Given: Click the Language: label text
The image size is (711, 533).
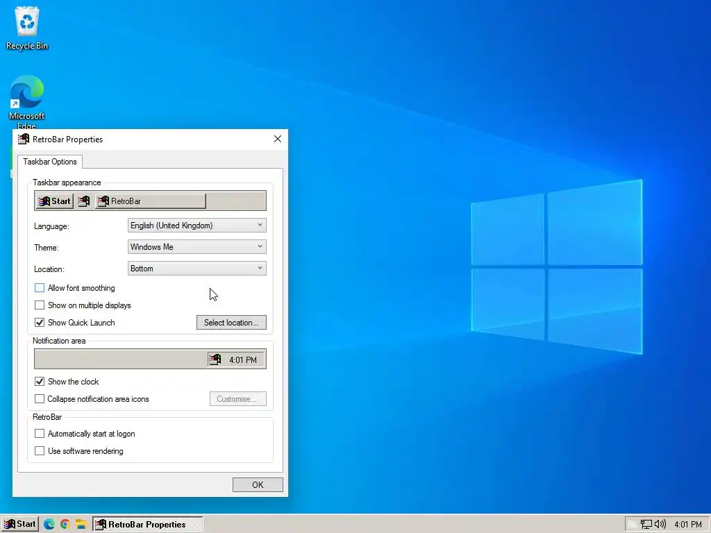Looking at the screenshot, I should click(51, 226).
